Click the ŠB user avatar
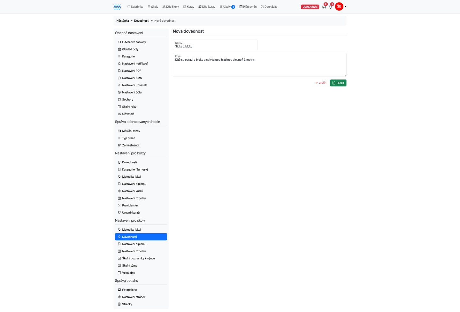This screenshot has height=312, width=460. pos(339,6)
